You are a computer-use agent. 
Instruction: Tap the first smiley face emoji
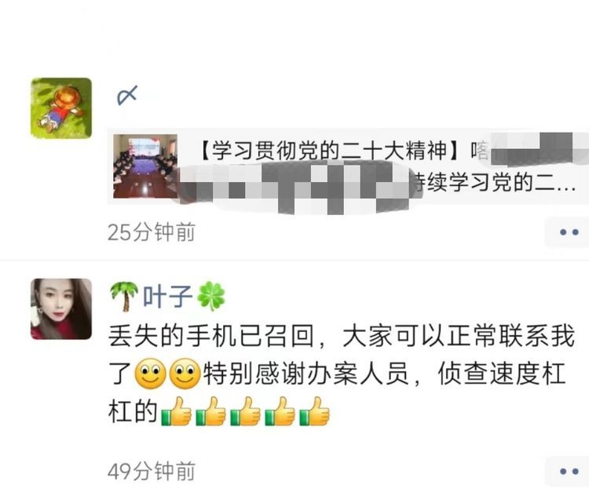point(150,374)
